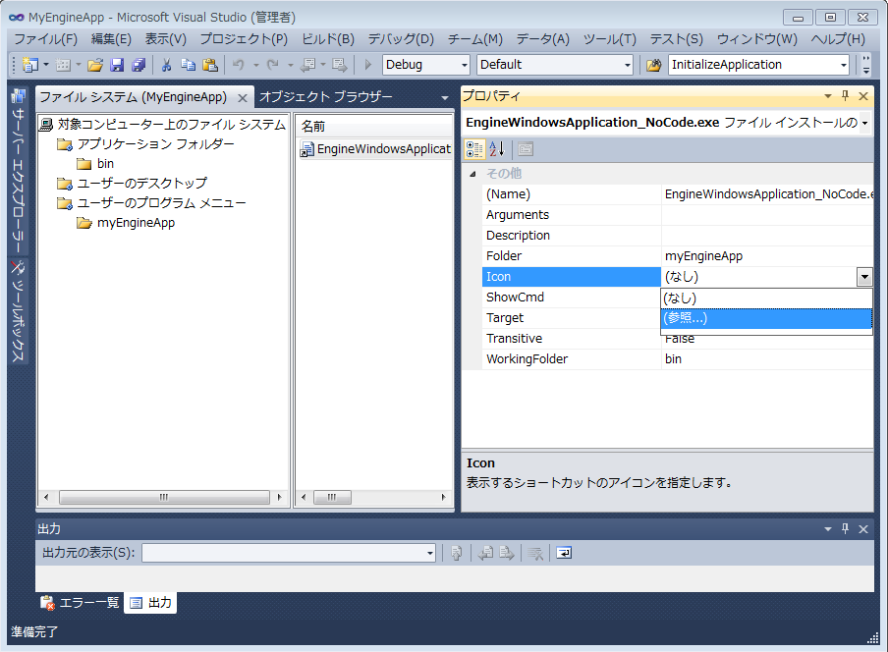Open the document tabs list dropdown
The image size is (888, 652).
(445, 98)
